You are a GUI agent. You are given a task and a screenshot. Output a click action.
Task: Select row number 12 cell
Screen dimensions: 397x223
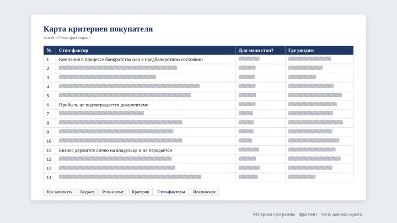50,159
